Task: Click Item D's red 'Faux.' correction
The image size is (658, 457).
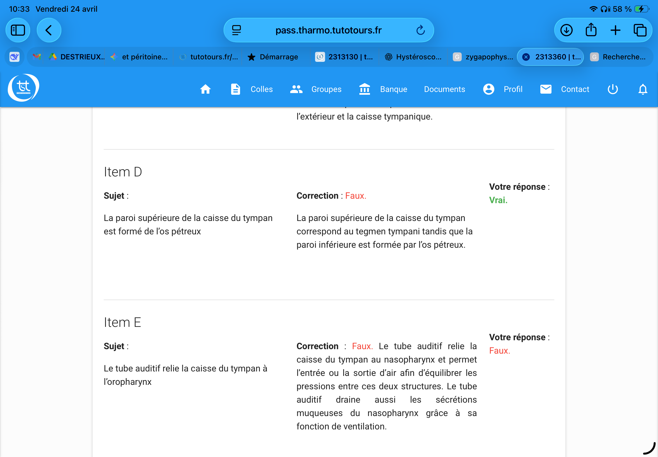Action: click(x=356, y=196)
